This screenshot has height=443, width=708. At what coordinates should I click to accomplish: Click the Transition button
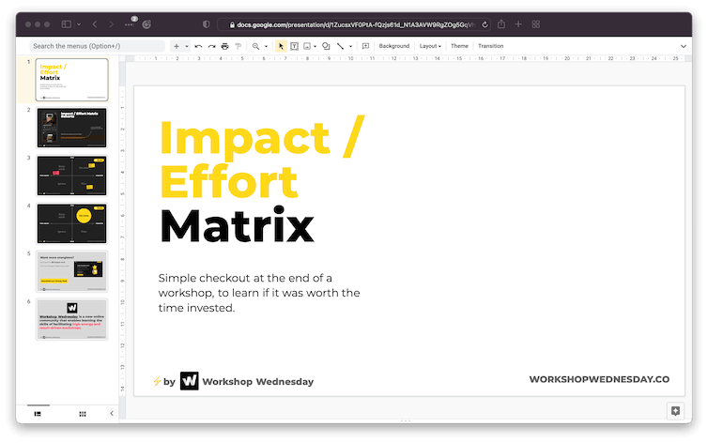490,46
